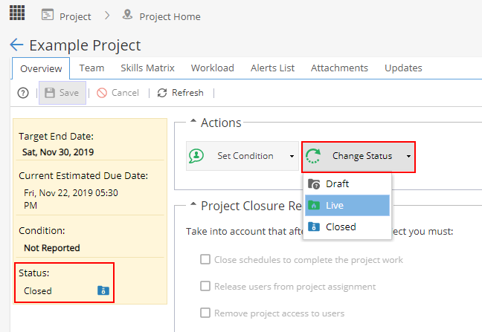
Task: Open the Alerts List tab
Action: 272,68
